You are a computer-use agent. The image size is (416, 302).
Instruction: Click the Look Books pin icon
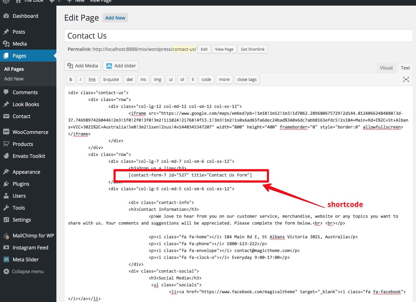click(6, 104)
